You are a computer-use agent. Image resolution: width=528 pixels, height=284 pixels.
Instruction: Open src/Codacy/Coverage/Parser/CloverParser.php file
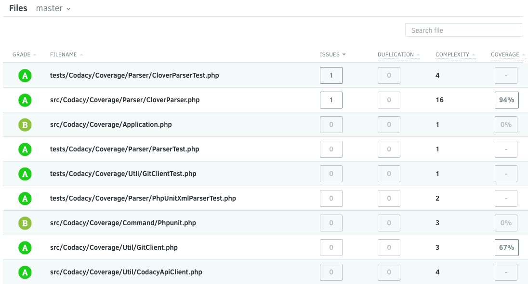coord(125,100)
